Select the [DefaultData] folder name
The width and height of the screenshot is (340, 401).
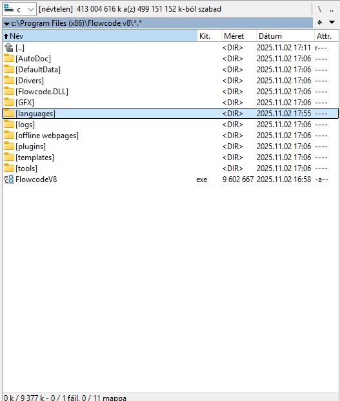click(38, 70)
